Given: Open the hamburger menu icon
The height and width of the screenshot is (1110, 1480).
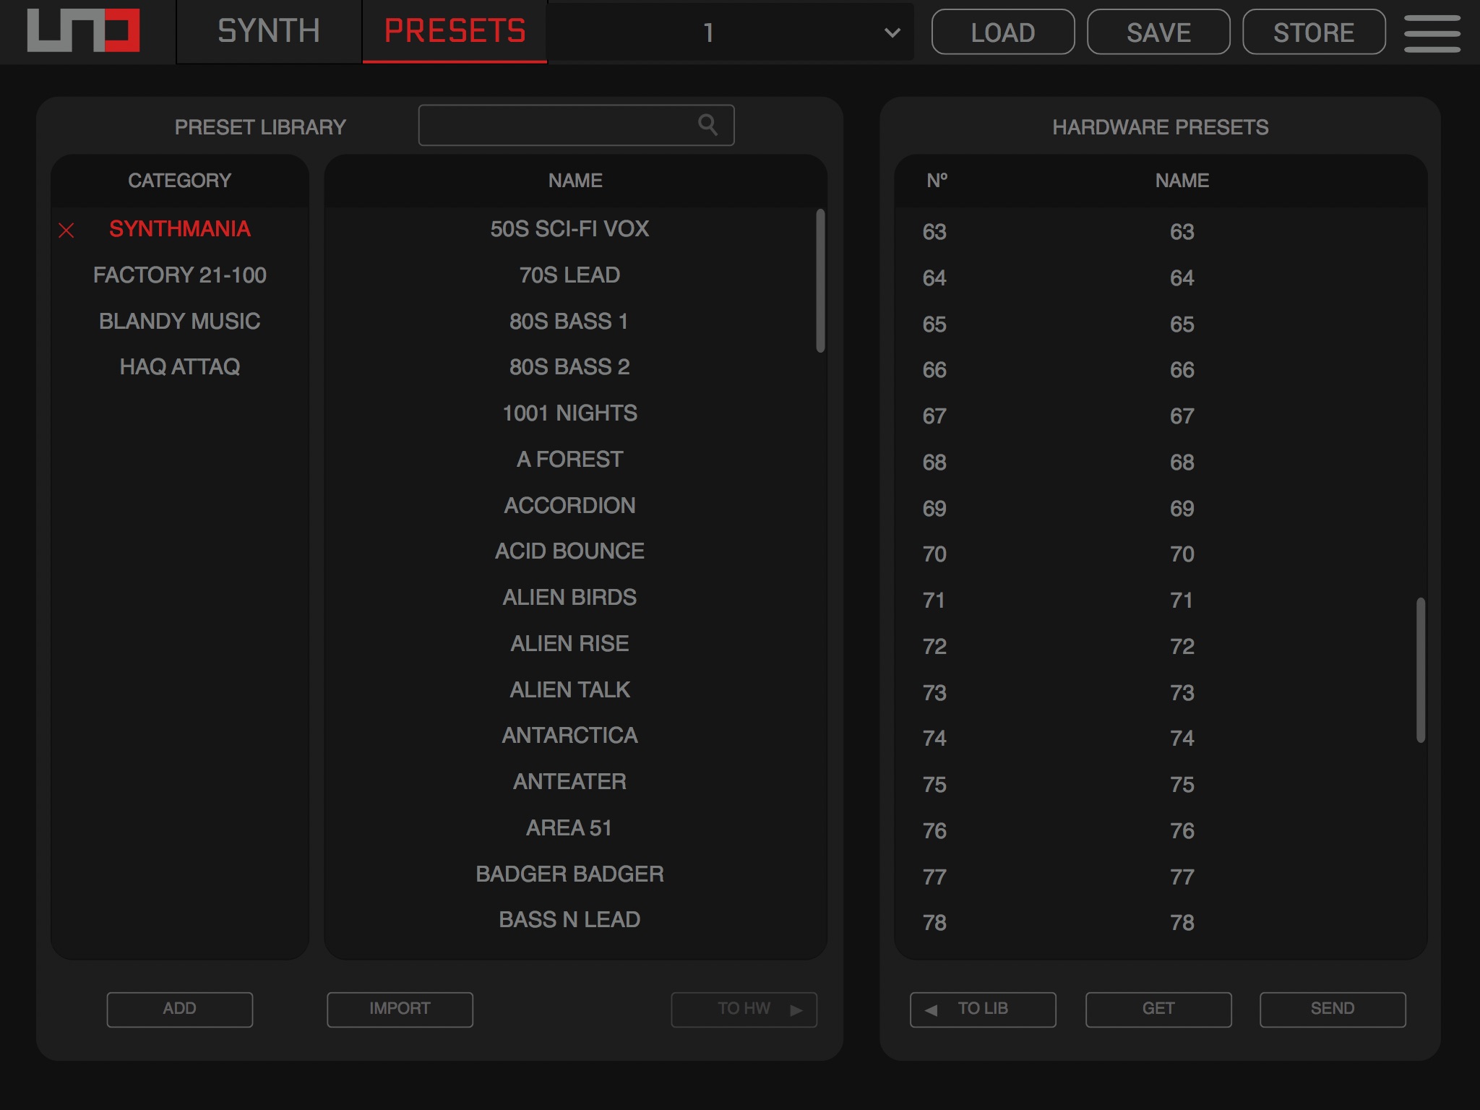Looking at the screenshot, I should pos(1432,33).
